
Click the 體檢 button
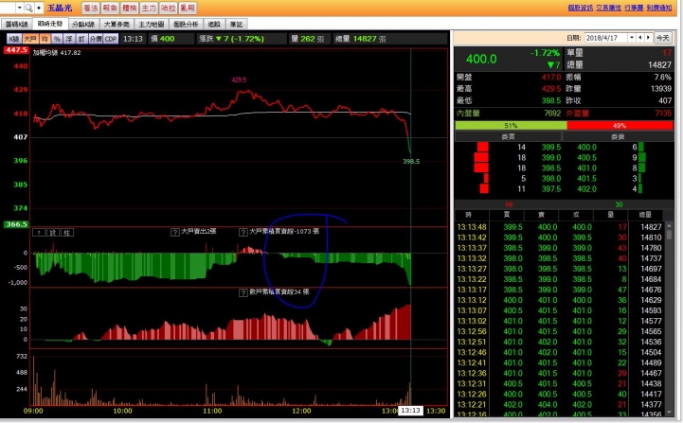(x=130, y=8)
